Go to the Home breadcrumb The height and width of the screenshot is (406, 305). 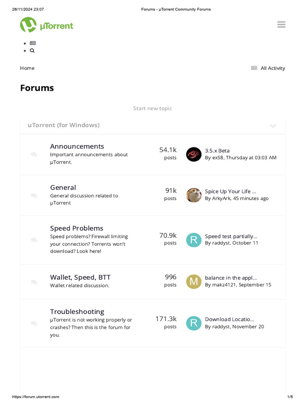coord(27,68)
